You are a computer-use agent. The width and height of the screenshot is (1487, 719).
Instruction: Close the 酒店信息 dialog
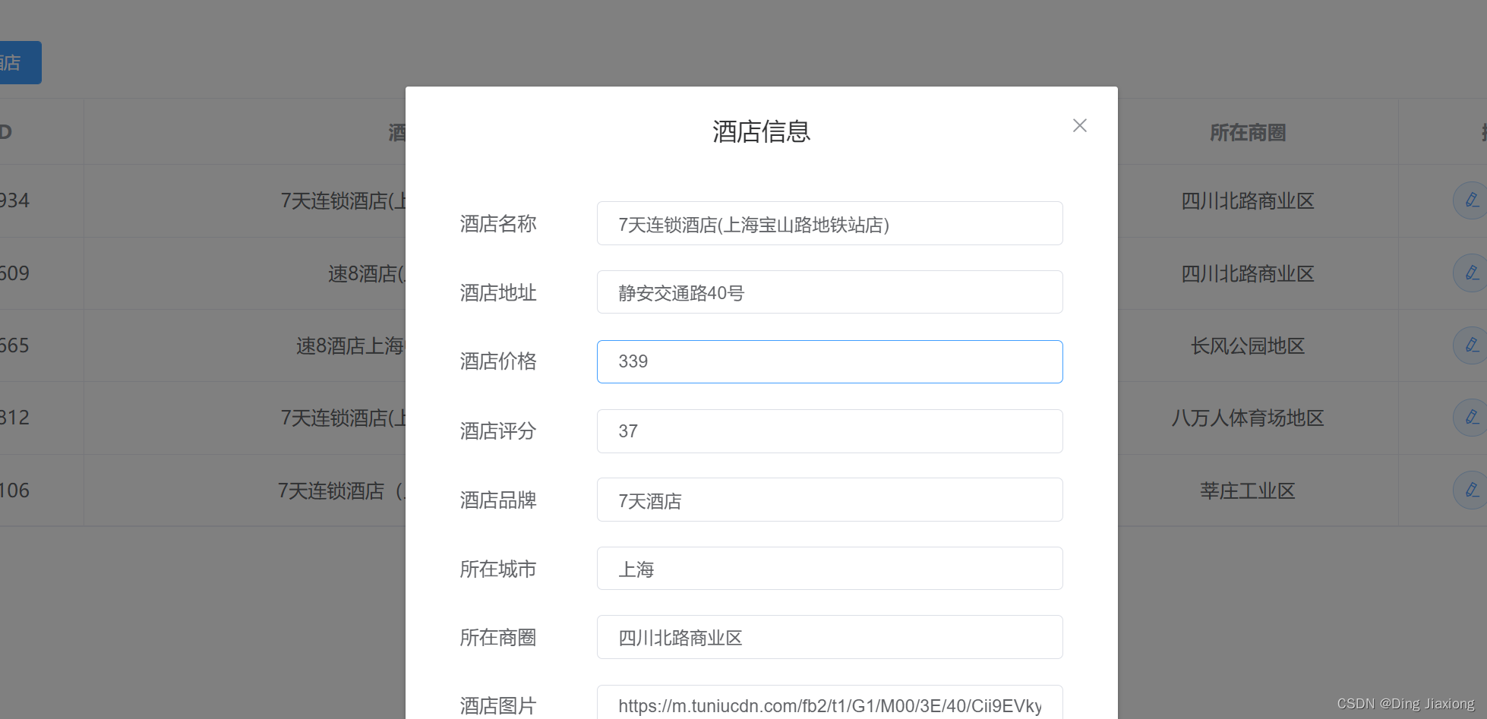(x=1079, y=125)
